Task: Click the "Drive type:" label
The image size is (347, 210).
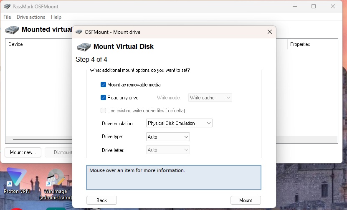Action: [x=112, y=137]
